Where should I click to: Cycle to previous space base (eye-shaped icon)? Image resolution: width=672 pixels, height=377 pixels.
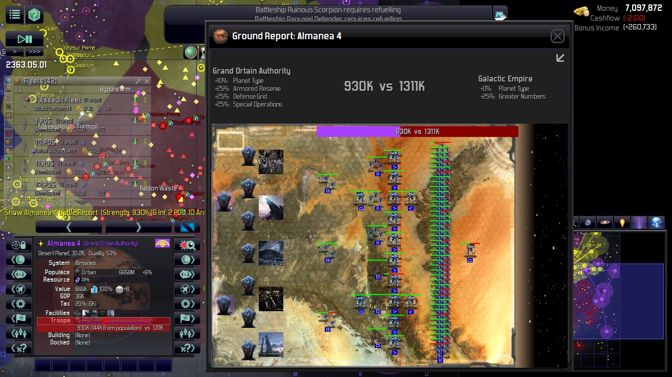tap(19, 274)
